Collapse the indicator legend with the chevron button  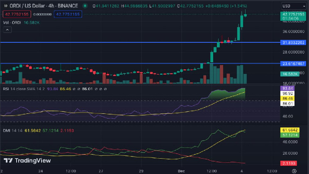(x=7, y=30)
